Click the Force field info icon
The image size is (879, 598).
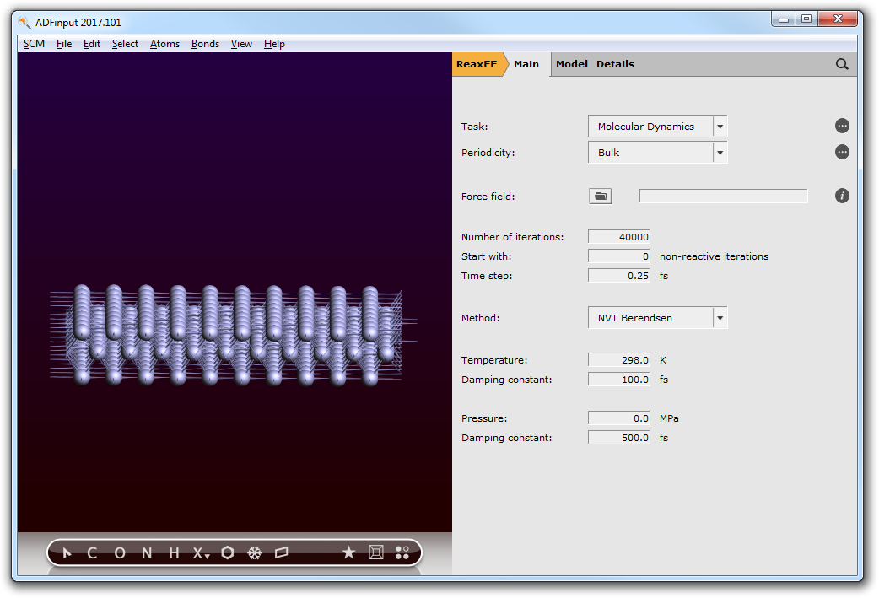point(842,196)
